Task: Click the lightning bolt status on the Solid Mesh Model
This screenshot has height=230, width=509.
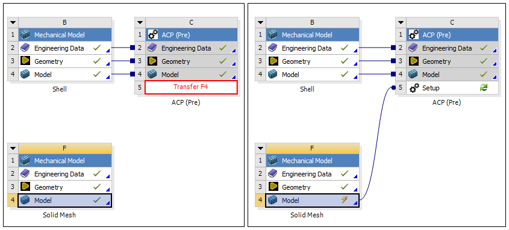Action: point(345,200)
